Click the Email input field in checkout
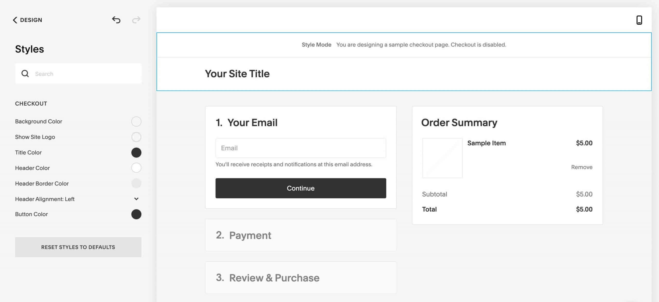The width and height of the screenshot is (659, 302). click(x=301, y=148)
